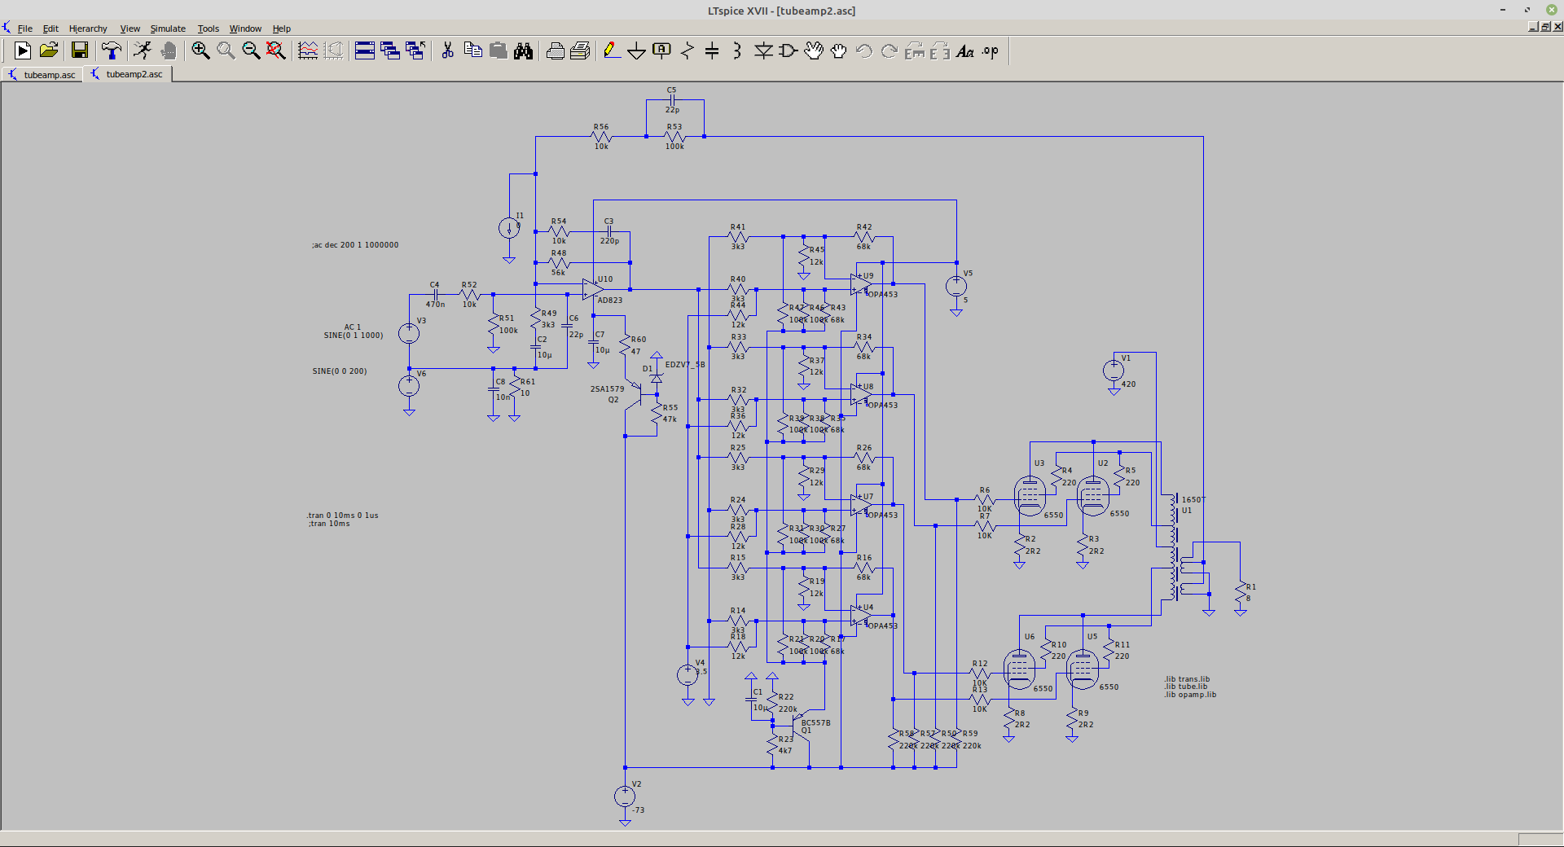This screenshot has width=1564, height=847.
Task: Choose the Diode component tool
Action: click(763, 51)
